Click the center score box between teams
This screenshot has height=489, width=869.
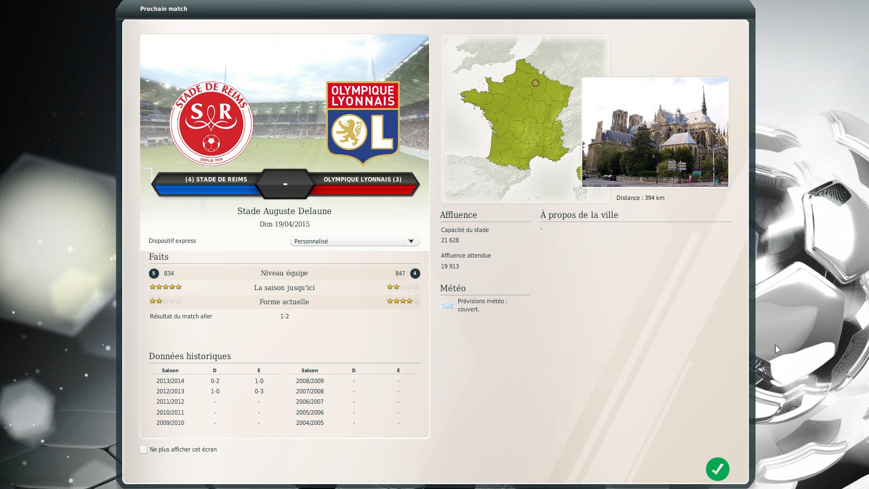click(x=285, y=184)
